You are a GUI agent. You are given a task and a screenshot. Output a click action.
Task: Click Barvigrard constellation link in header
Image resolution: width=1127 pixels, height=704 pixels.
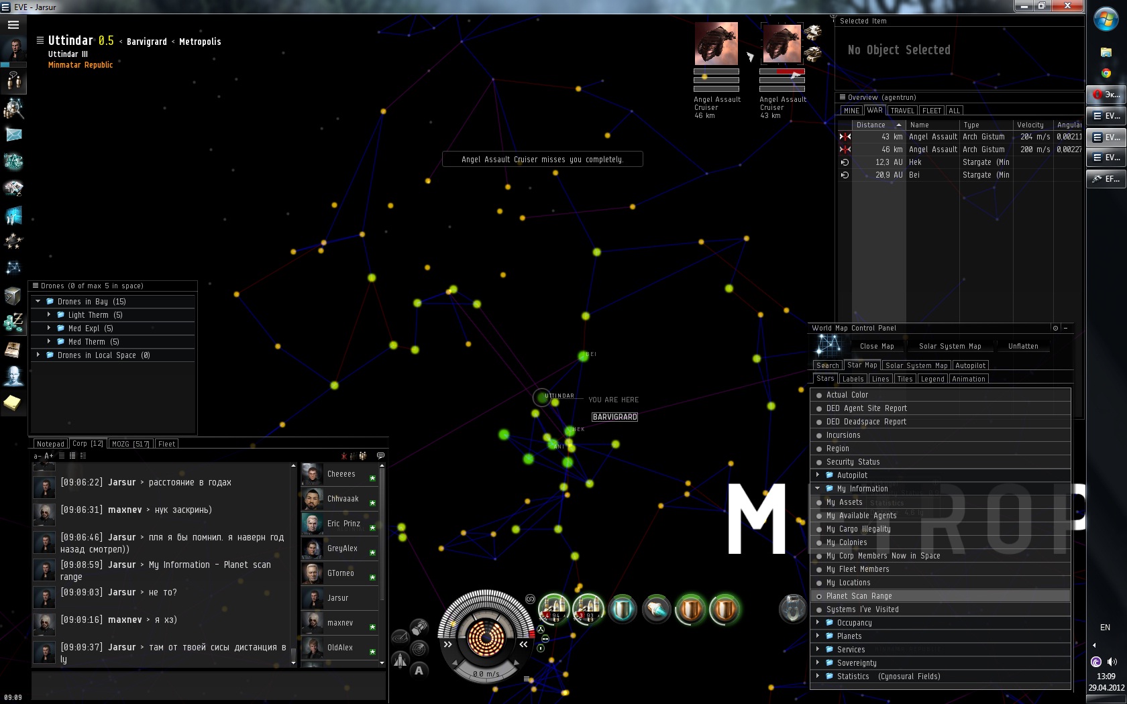click(147, 42)
